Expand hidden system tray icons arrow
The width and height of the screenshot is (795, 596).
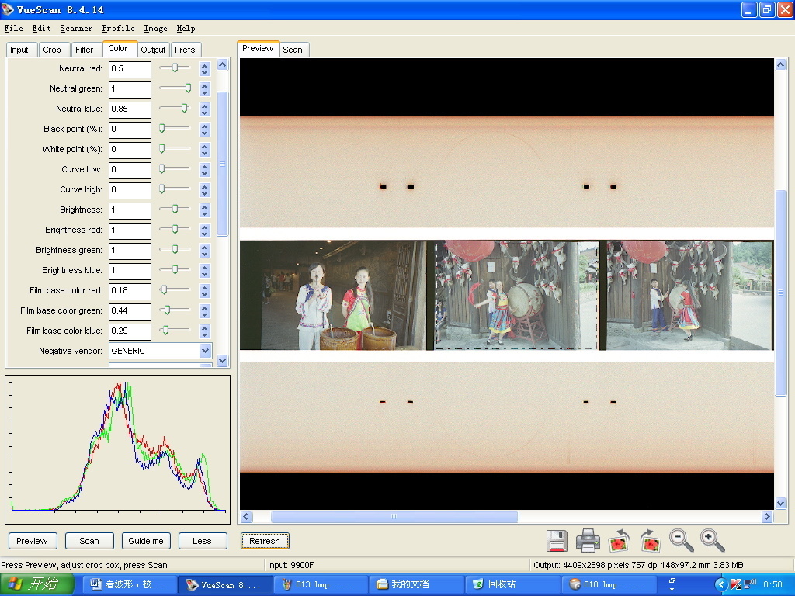click(720, 584)
